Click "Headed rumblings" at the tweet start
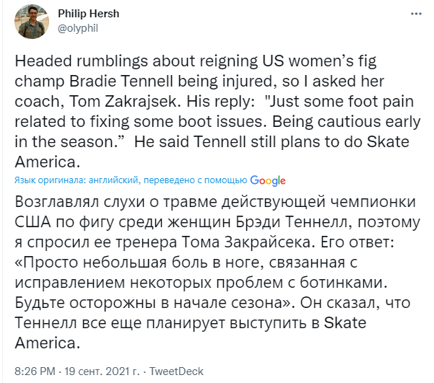 [x=75, y=63]
